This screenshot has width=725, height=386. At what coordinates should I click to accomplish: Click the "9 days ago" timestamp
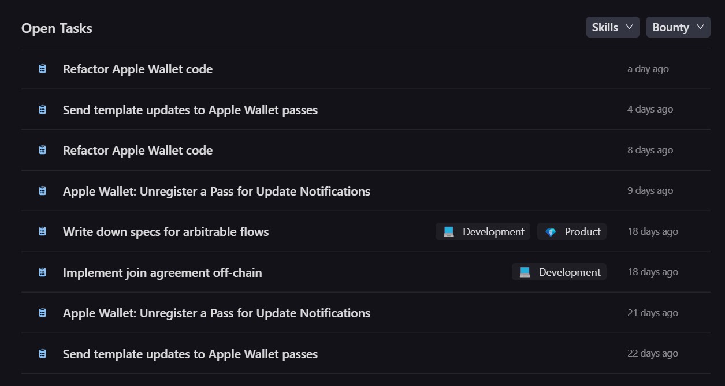tap(650, 191)
